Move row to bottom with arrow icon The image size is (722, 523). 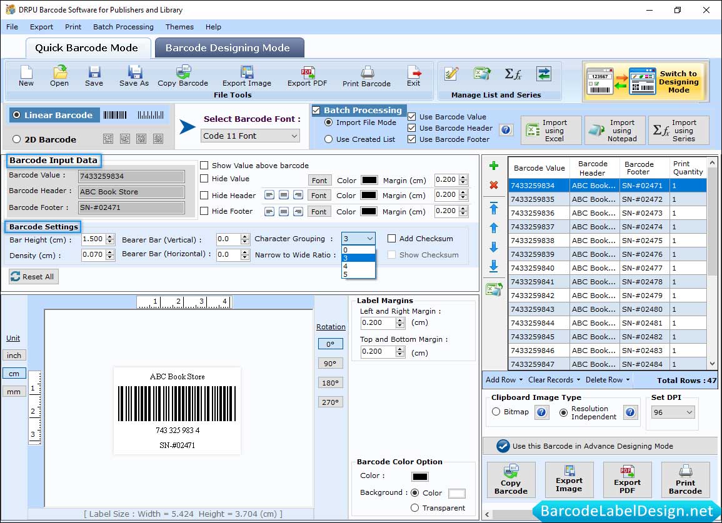(x=494, y=266)
